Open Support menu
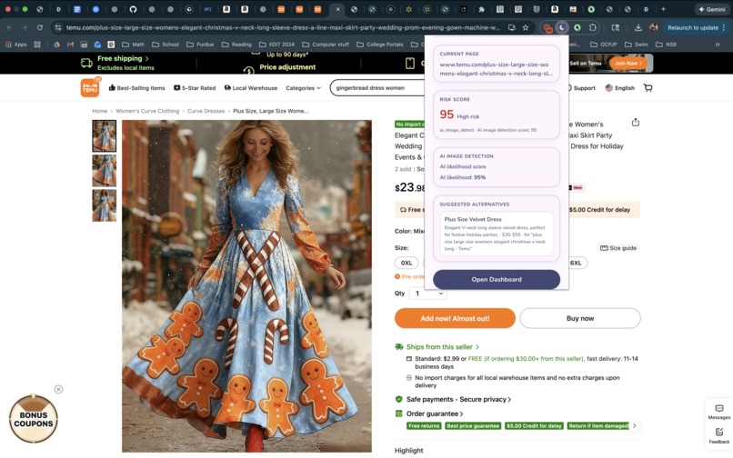This screenshot has width=733, height=458. pos(581,88)
